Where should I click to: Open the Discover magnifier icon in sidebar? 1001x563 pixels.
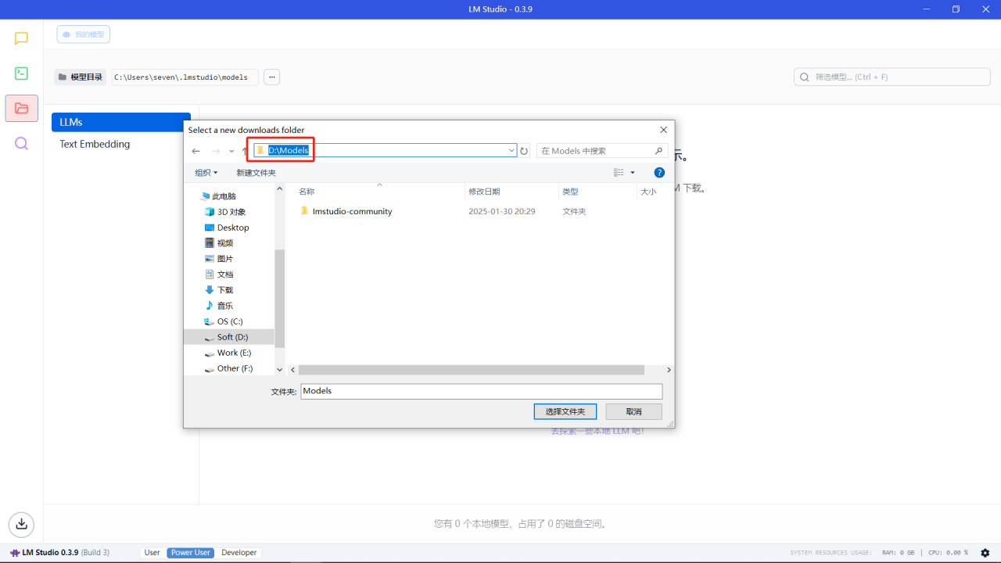click(x=21, y=143)
